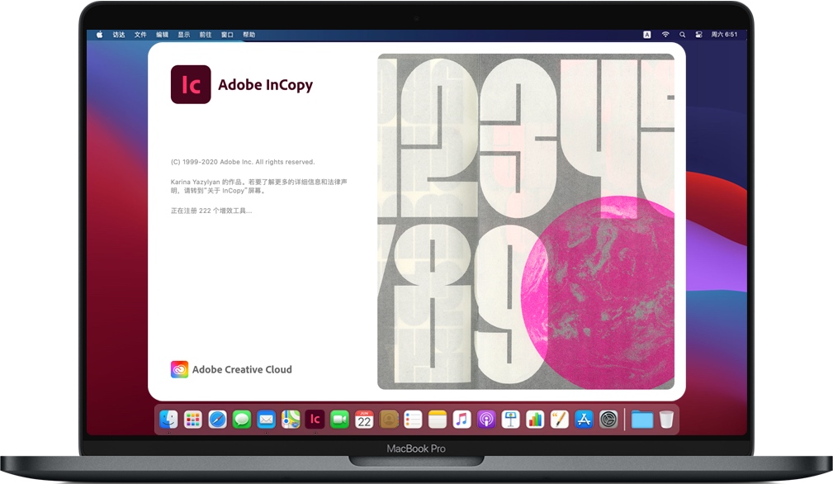Open Adobe InCopy from the Dock

click(315, 419)
